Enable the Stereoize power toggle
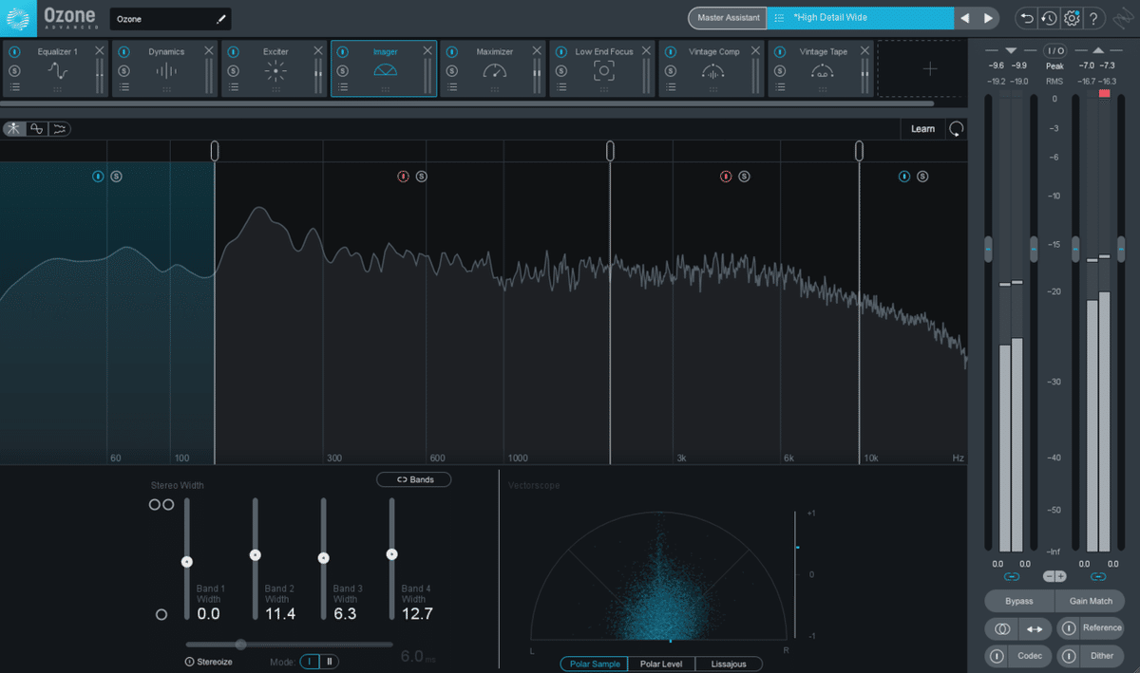1140x673 pixels. pyautogui.click(x=190, y=662)
